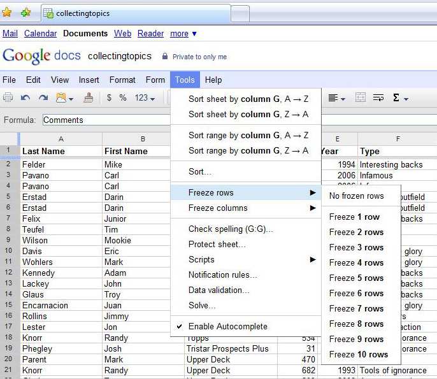This screenshot has width=437, height=379.
Task: Open the clipboard paste dropdown
Action: pos(71,99)
